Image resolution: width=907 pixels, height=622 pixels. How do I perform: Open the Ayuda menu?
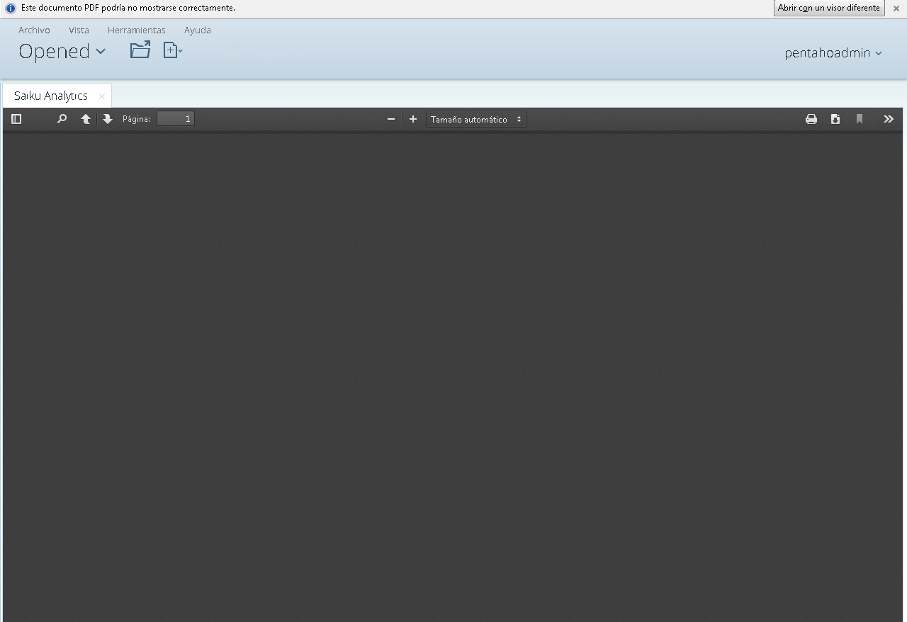click(198, 30)
